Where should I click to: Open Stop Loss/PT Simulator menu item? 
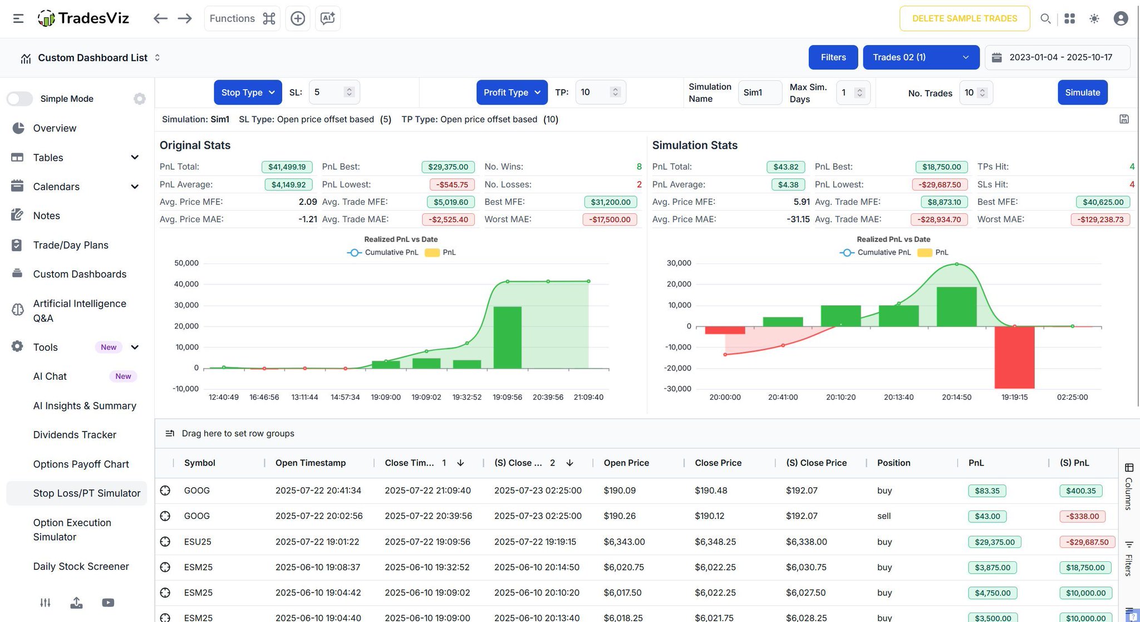[x=86, y=493]
